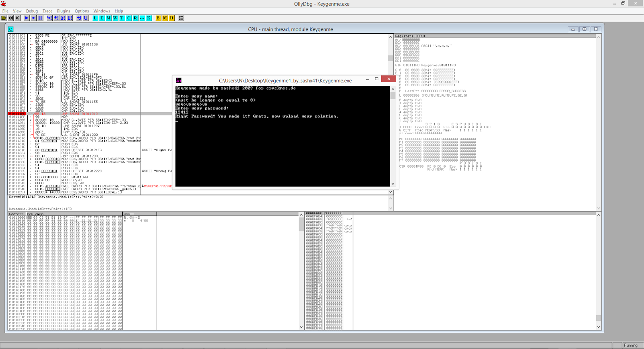Open the Help menu
Screen dimensions: 644x349
pos(119,11)
